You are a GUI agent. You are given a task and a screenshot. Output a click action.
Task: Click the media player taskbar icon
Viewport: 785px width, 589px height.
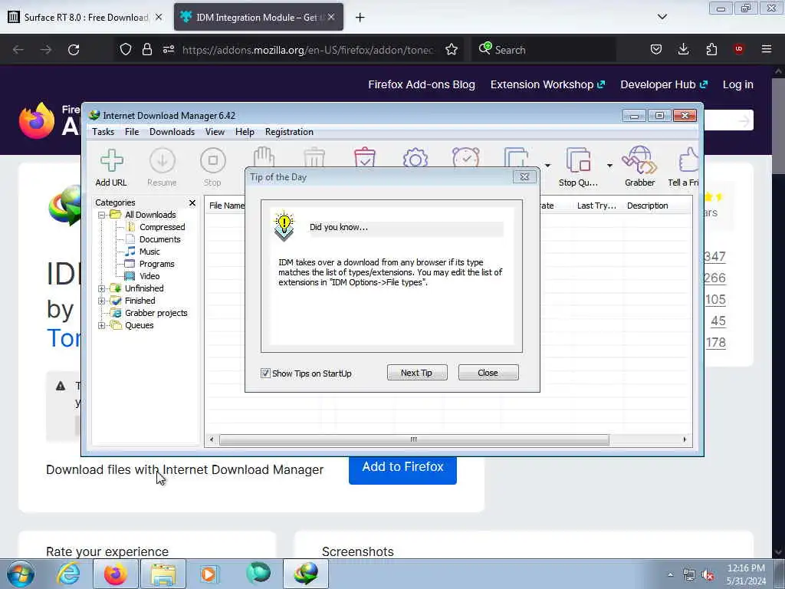pos(209,574)
